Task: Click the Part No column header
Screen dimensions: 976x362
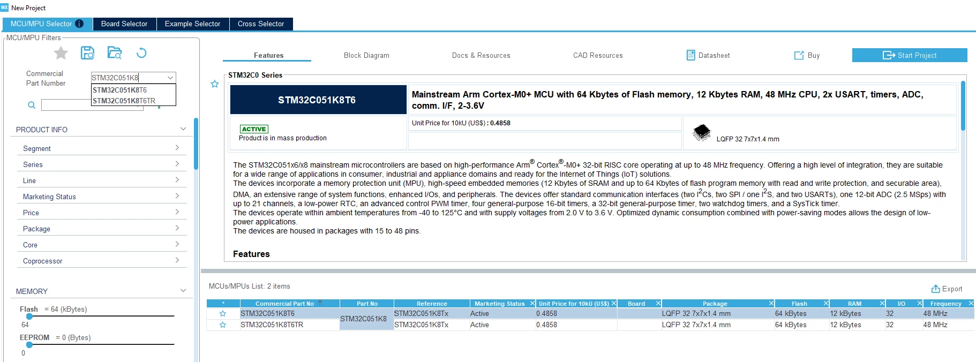Action: pos(367,303)
